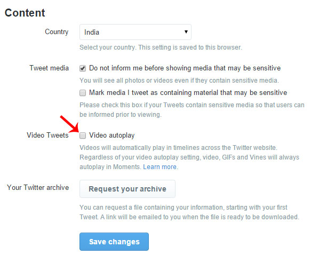The width and height of the screenshot is (311, 255).
Task: Click the Tweet media section label
Action: 49,68
